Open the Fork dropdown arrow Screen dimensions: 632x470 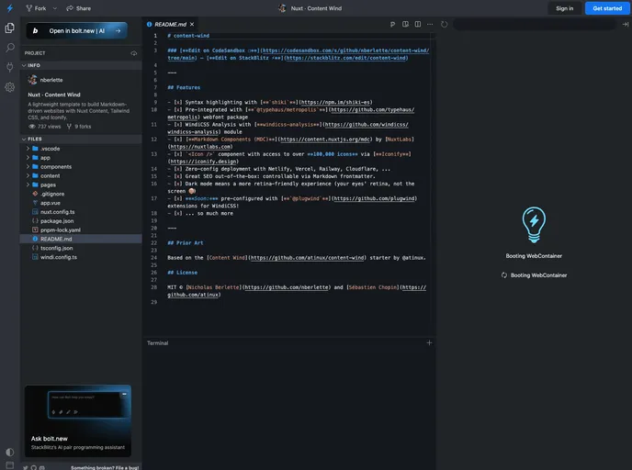[x=55, y=8]
